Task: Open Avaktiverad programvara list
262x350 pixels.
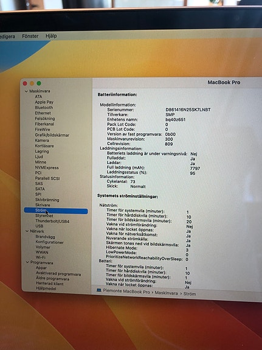Action: 58,274
